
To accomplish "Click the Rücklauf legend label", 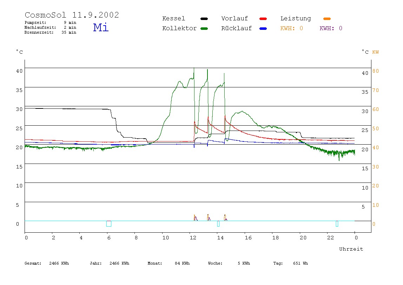I will tap(236, 28).
